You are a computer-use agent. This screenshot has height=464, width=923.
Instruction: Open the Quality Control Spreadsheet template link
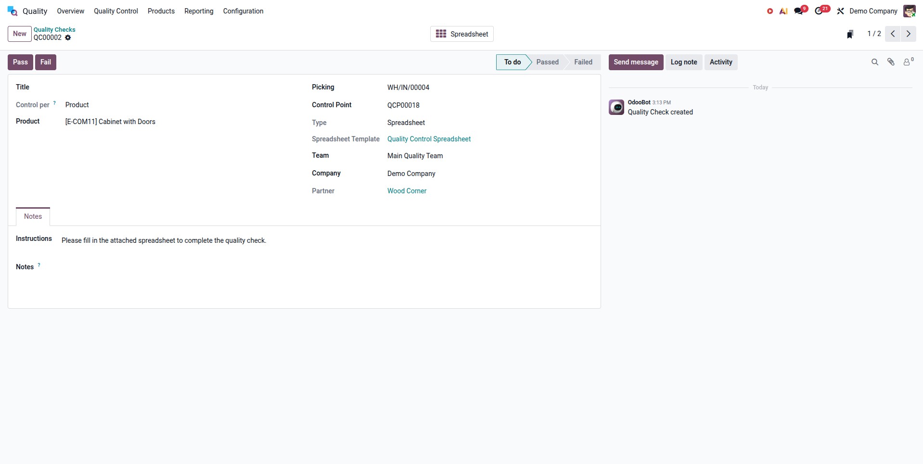(x=429, y=139)
